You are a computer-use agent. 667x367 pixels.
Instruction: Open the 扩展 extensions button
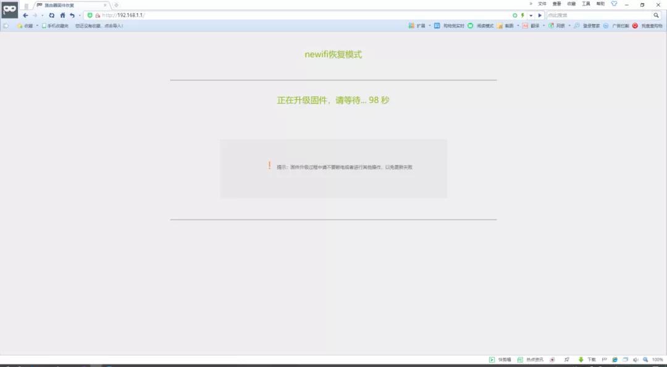pos(417,26)
